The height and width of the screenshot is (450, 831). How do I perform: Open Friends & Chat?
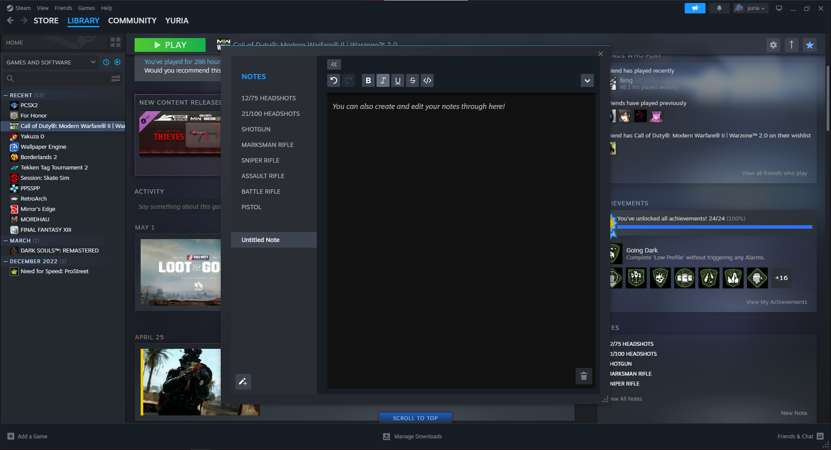pyautogui.click(x=800, y=437)
